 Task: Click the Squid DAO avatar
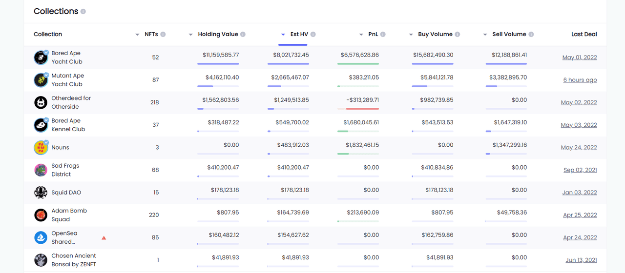coord(41,192)
